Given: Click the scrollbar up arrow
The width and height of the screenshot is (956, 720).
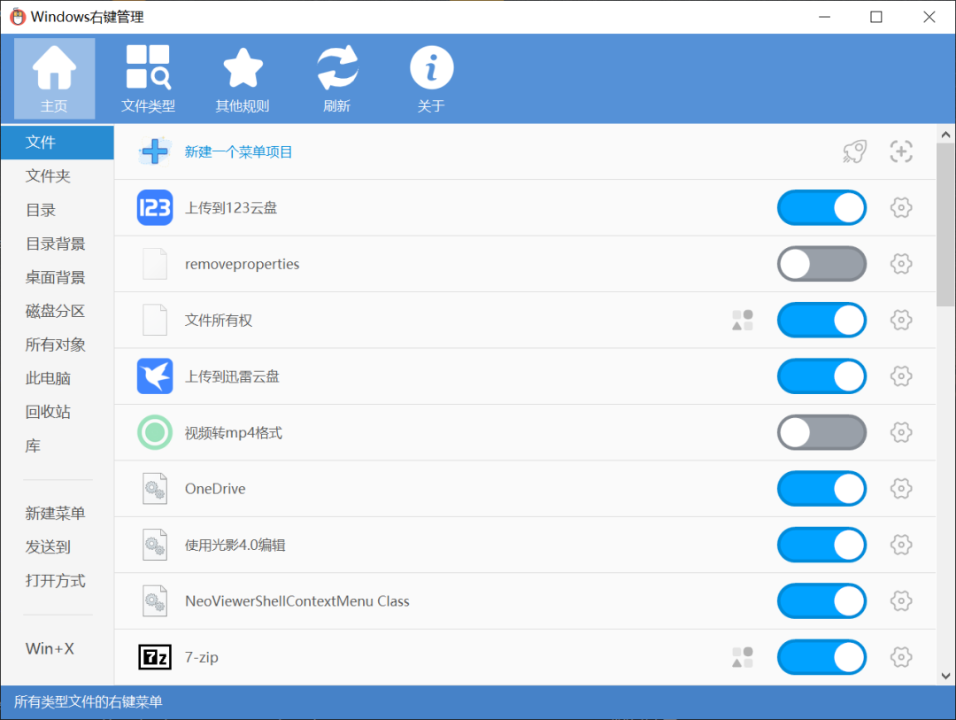Looking at the screenshot, I should coord(945,135).
